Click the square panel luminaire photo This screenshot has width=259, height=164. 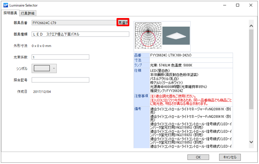[176, 35]
